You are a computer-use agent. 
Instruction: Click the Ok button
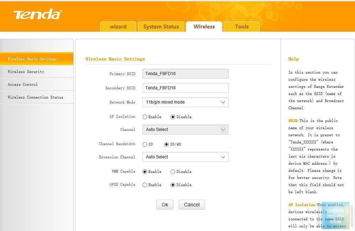pos(165,205)
